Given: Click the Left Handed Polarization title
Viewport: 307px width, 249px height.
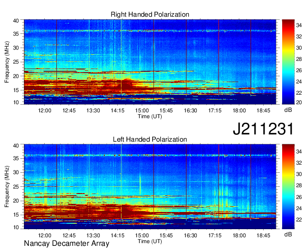Looking at the screenshot, I should pyautogui.click(x=150, y=139).
